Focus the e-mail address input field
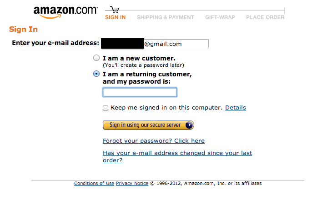Image resolution: width=312 pixels, height=200 pixels. [176, 44]
